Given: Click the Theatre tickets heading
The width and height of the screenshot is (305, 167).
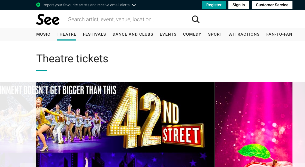Looking at the screenshot, I should pos(72,58).
